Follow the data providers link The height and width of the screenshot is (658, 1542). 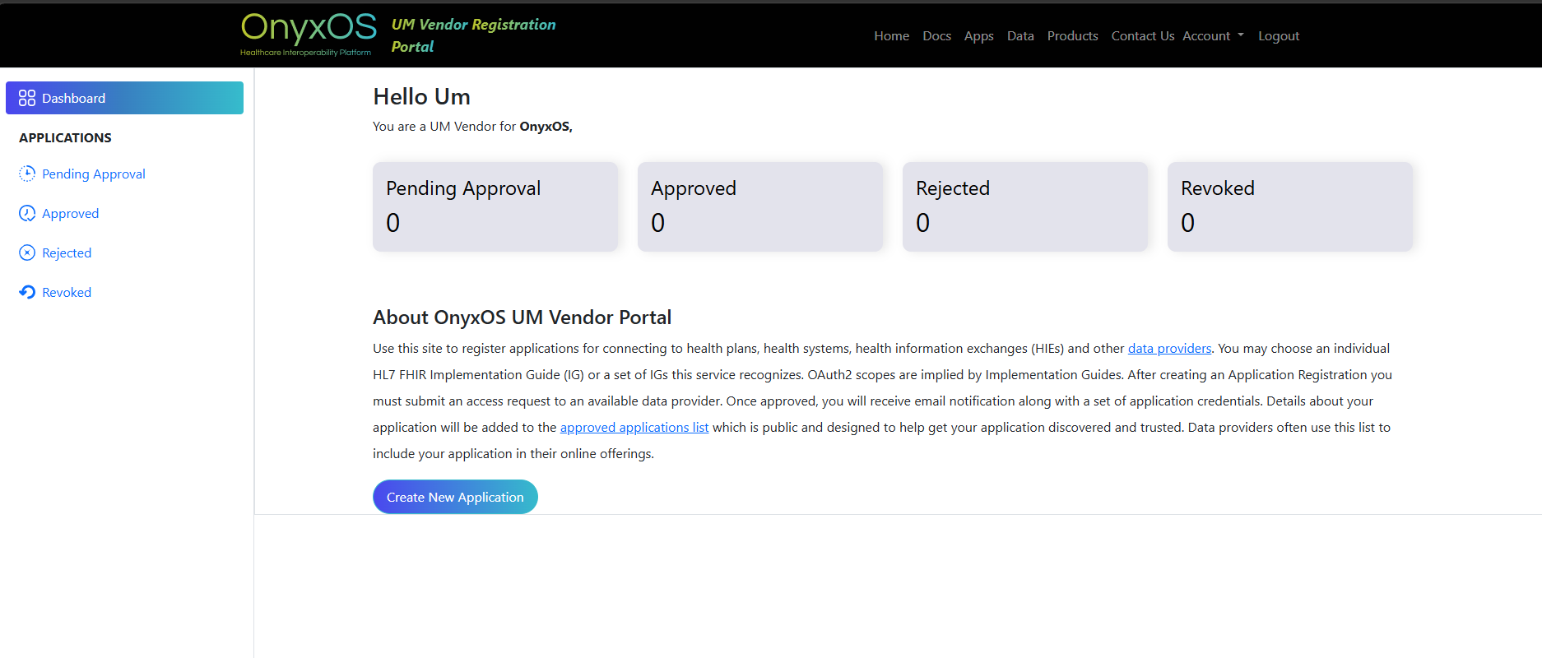click(x=1169, y=348)
